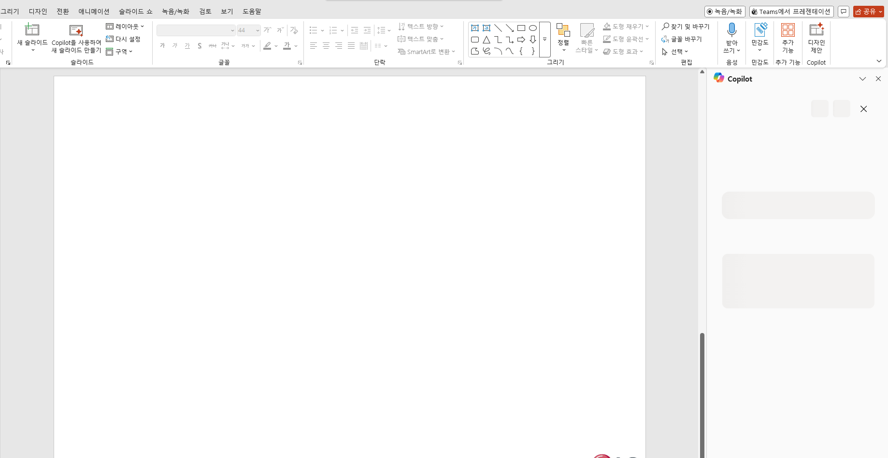Image resolution: width=888 pixels, height=458 pixels.
Task: Create new slide using Copilot button
Action: click(76, 38)
